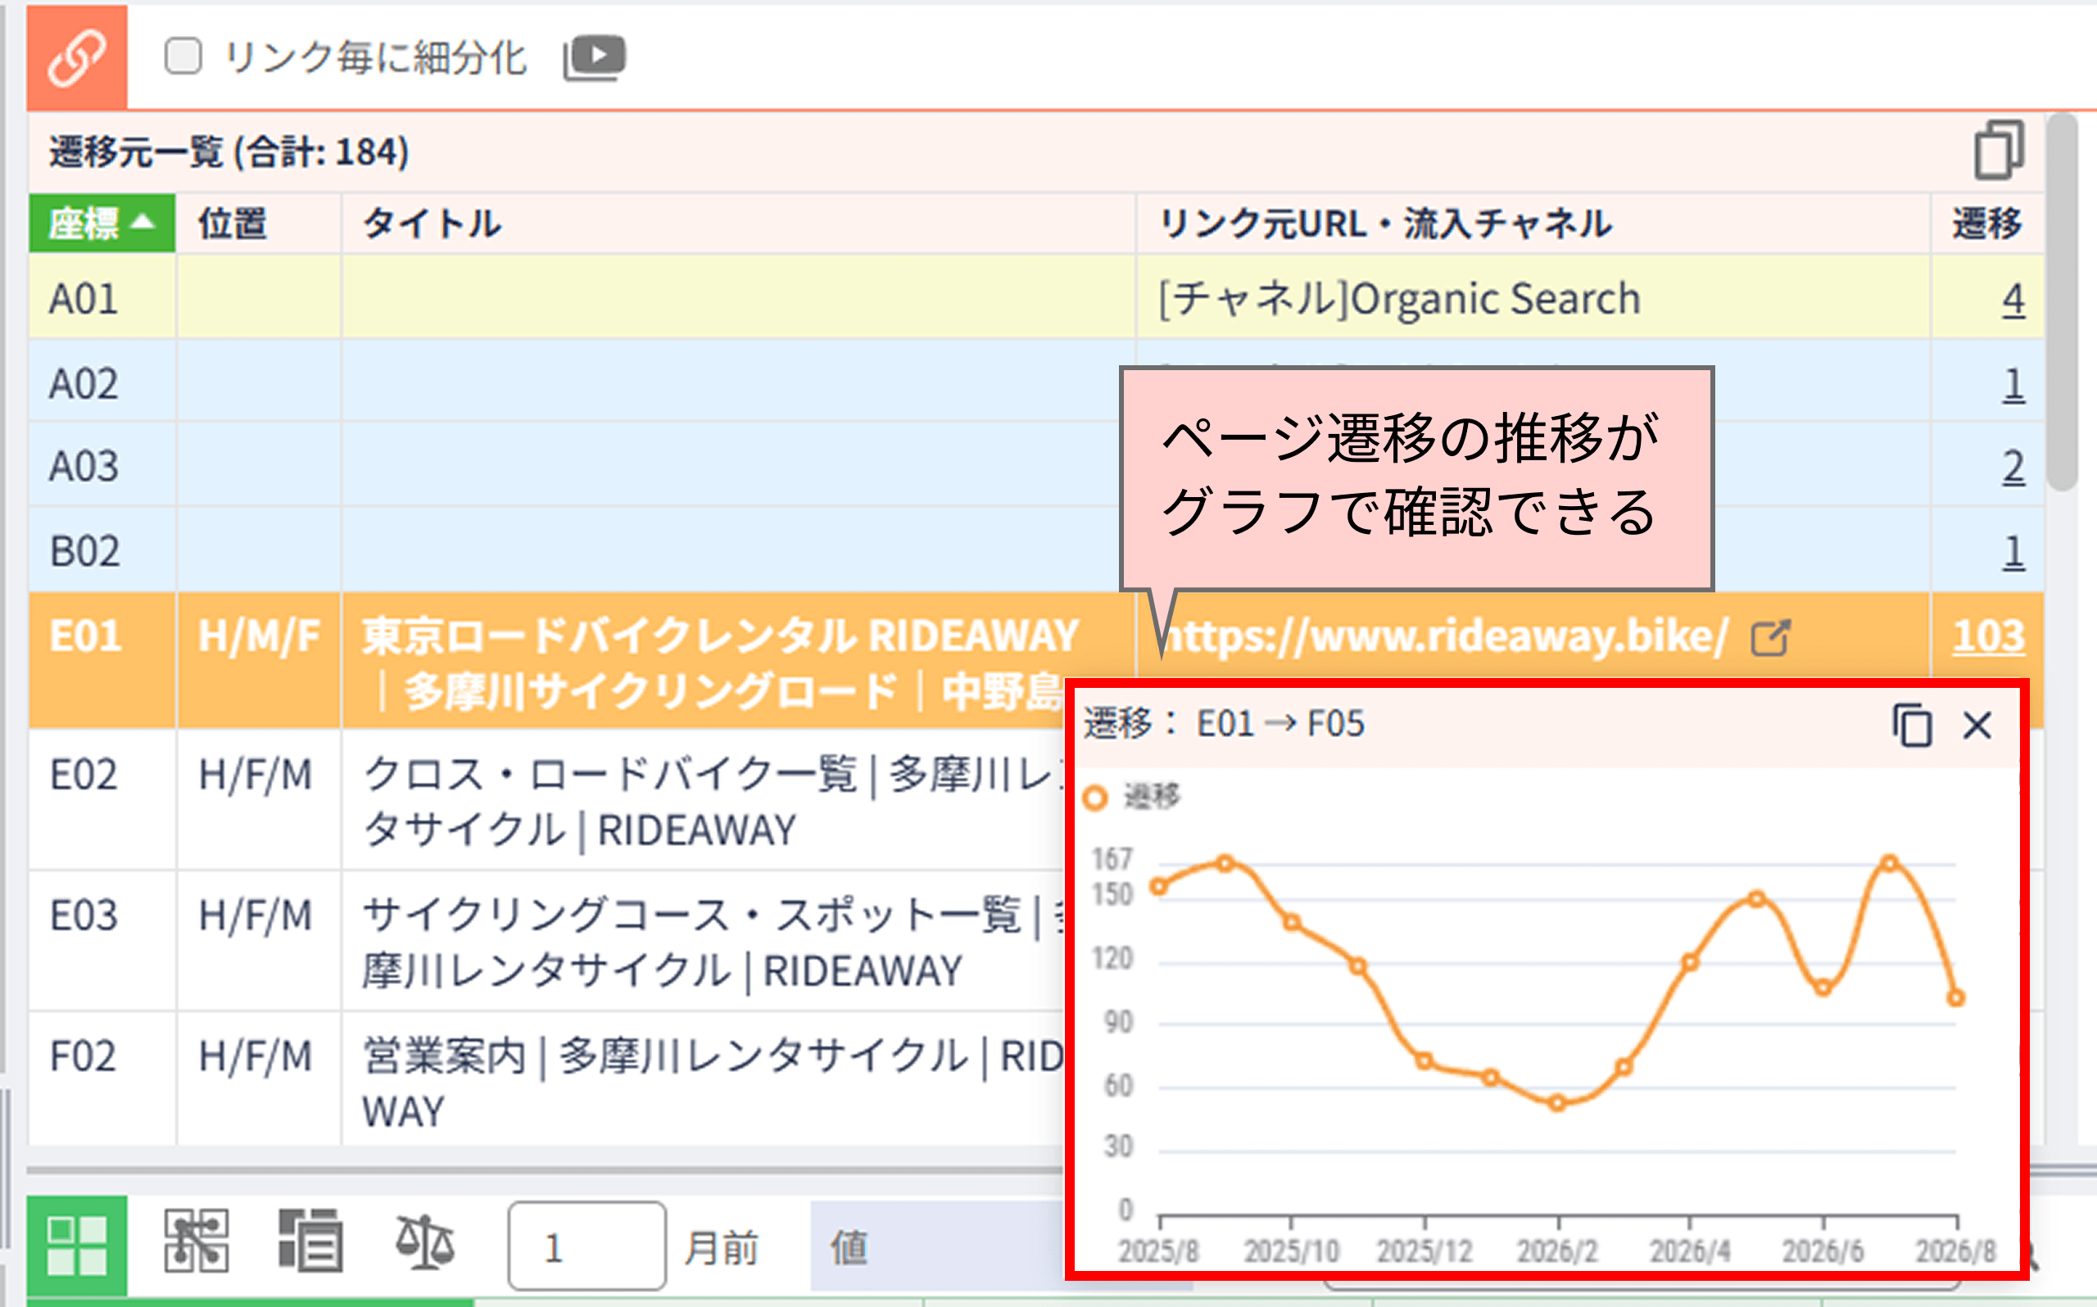
Task: Select the balance scale compare icon
Action: point(424,1241)
